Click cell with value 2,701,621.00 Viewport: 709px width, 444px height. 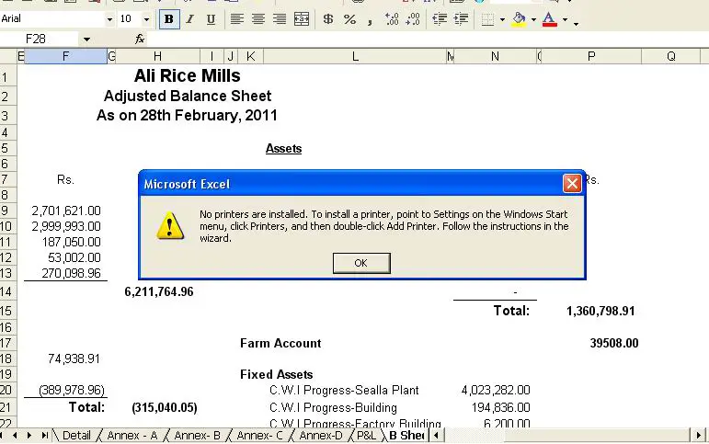coord(66,211)
